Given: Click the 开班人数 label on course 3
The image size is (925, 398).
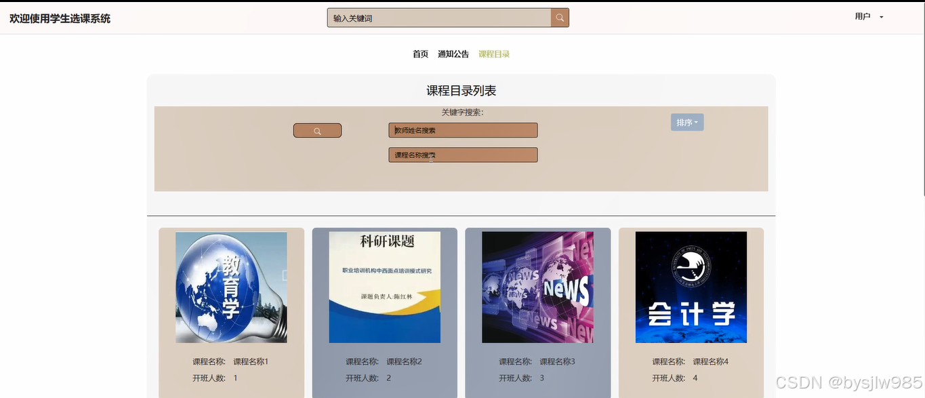Looking at the screenshot, I should pyautogui.click(x=516, y=378).
